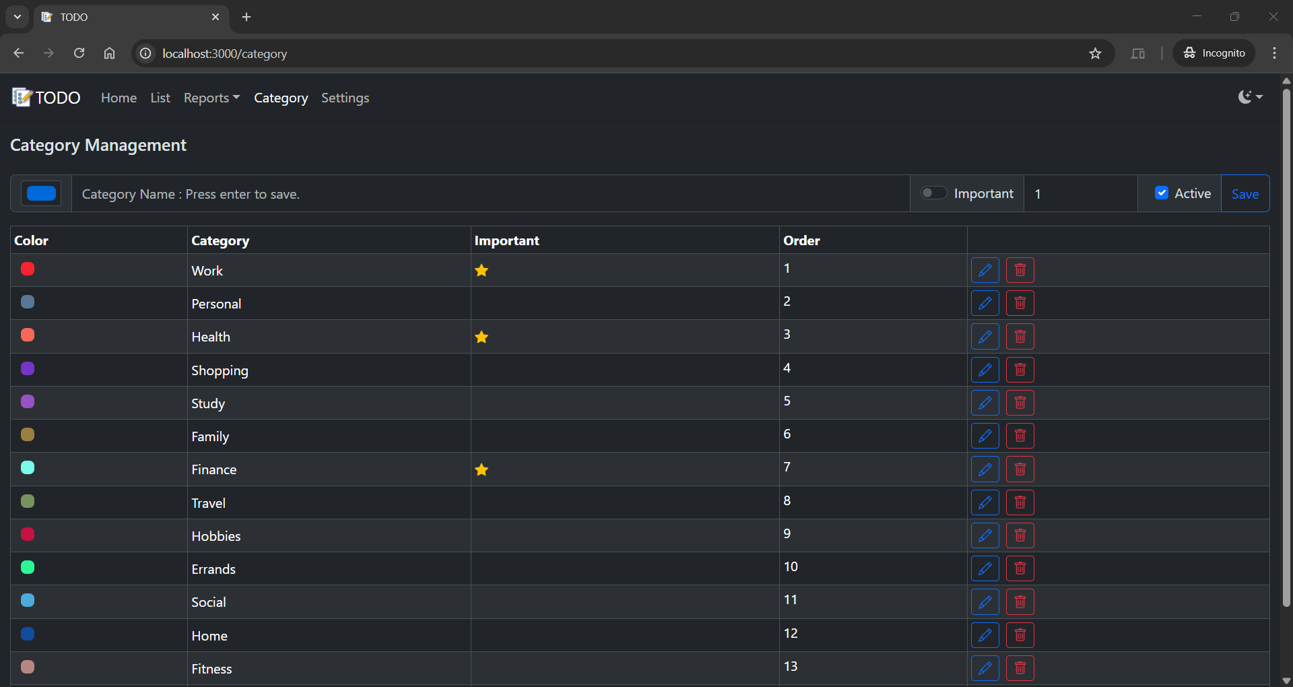Click the pencil icon for Social
The width and height of the screenshot is (1293, 687).
pyautogui.click(x=985, y=601)
